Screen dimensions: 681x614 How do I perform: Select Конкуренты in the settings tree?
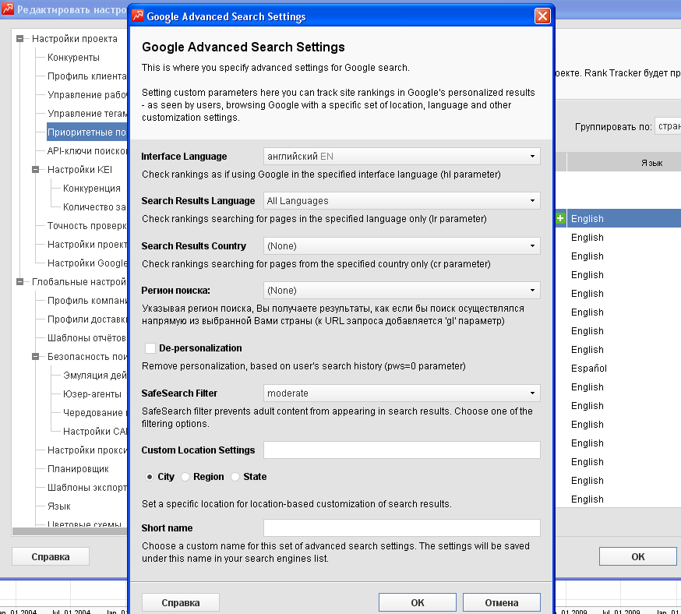pos(73,58)
